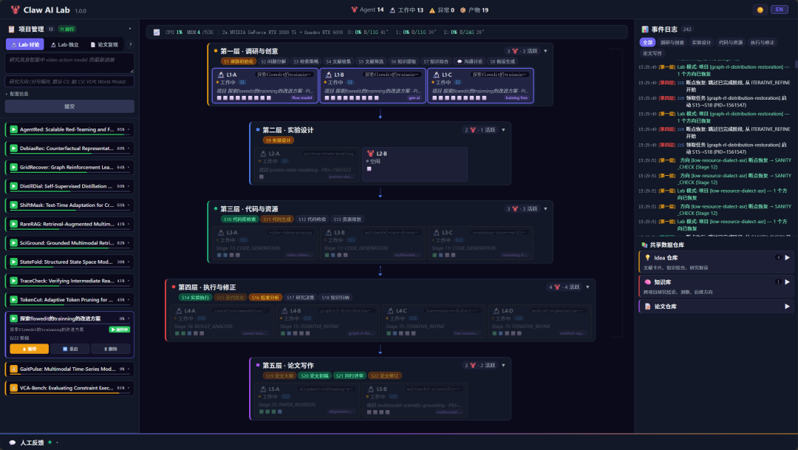798x450 pixels.
Task: Expand the 配置信息 section
Action: (x=18, y=94)
